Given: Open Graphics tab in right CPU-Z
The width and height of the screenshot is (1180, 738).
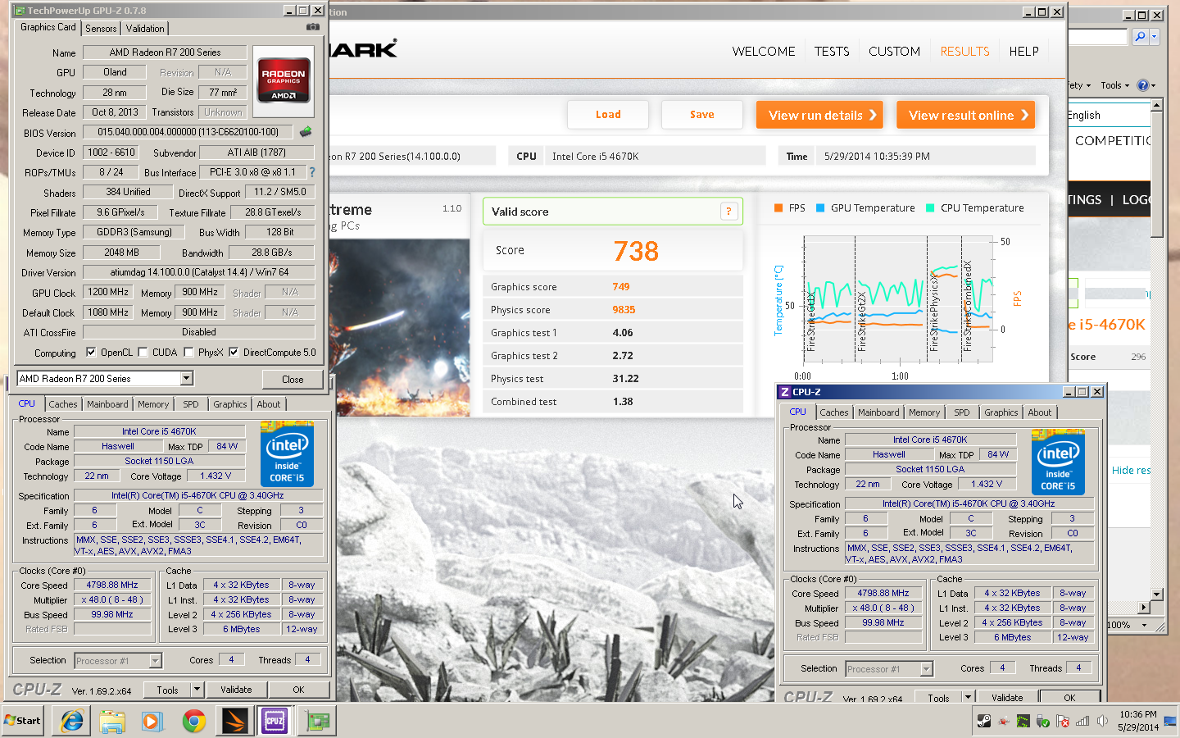Looking at the screenshot, I should coord(1001,412).
